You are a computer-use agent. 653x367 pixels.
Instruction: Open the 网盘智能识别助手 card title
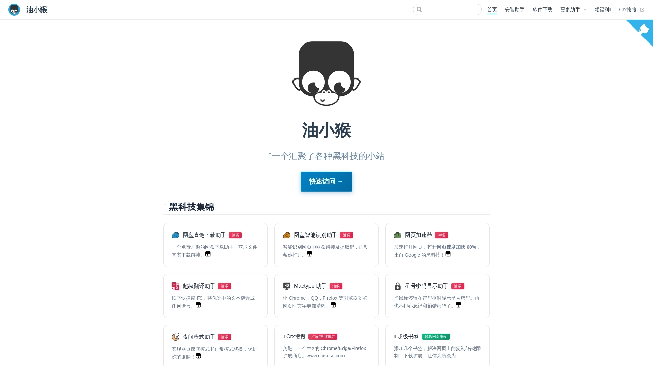click(316, 235)
